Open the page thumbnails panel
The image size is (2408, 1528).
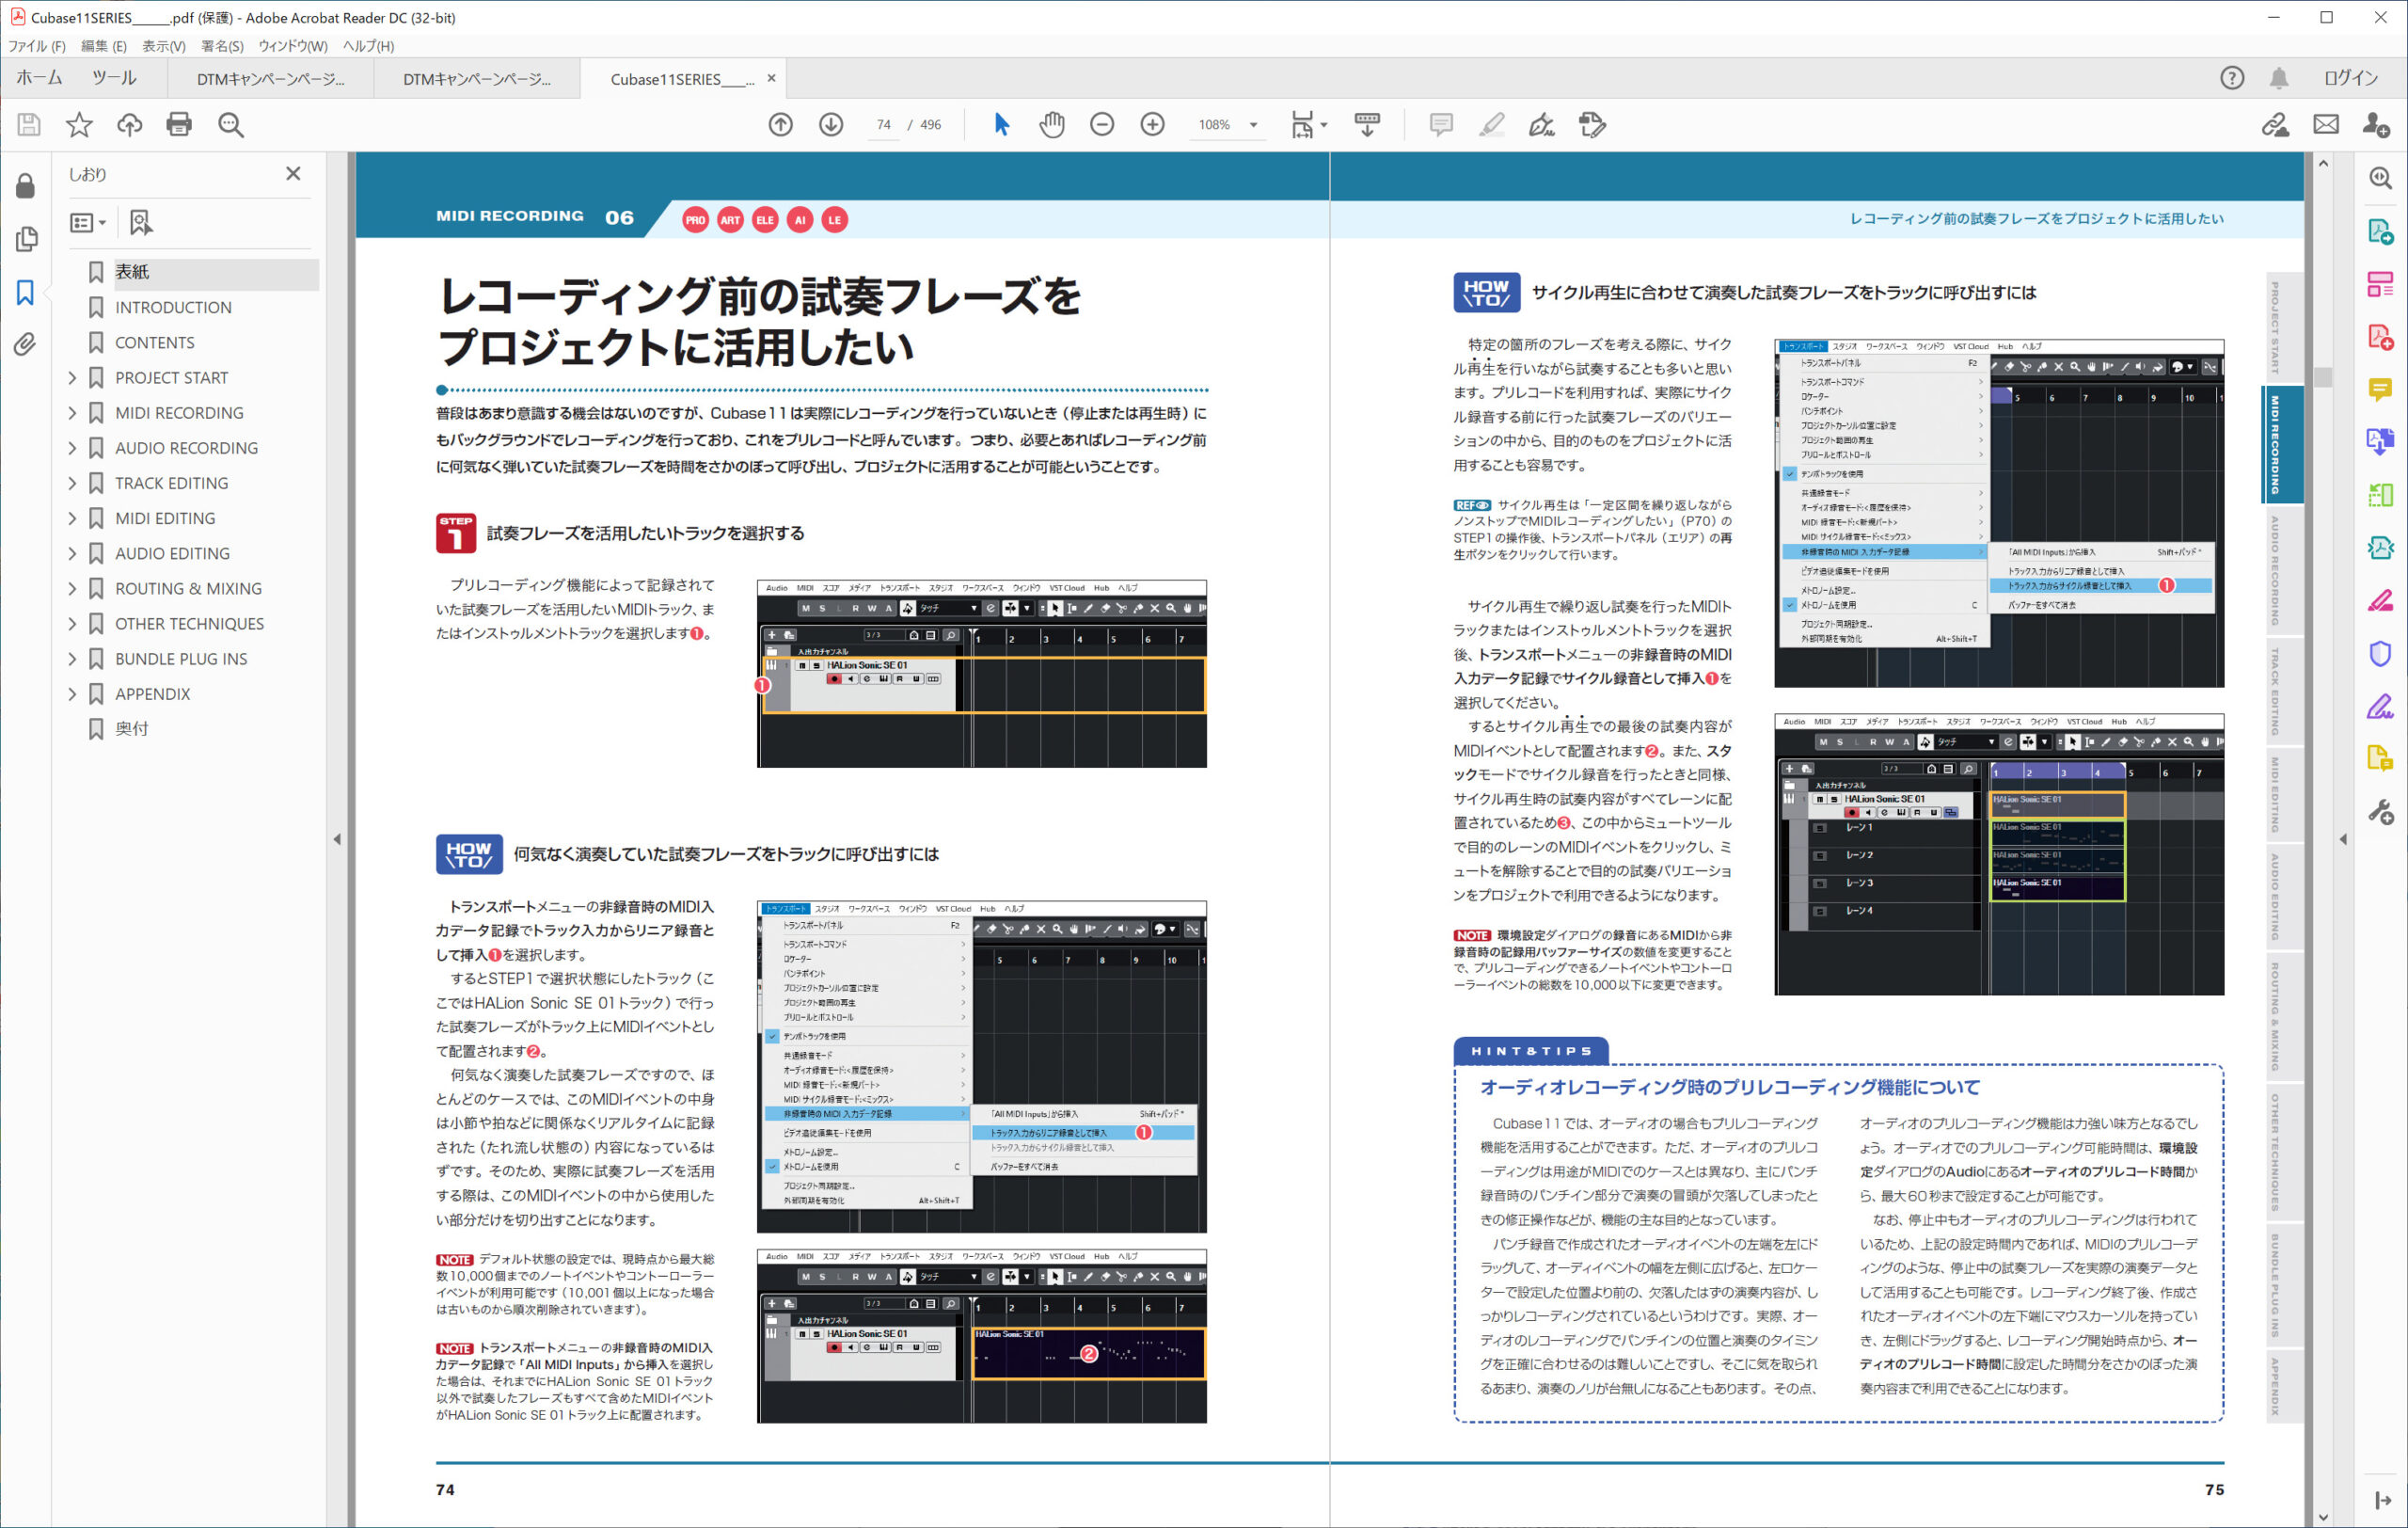(x=27, y=239)
